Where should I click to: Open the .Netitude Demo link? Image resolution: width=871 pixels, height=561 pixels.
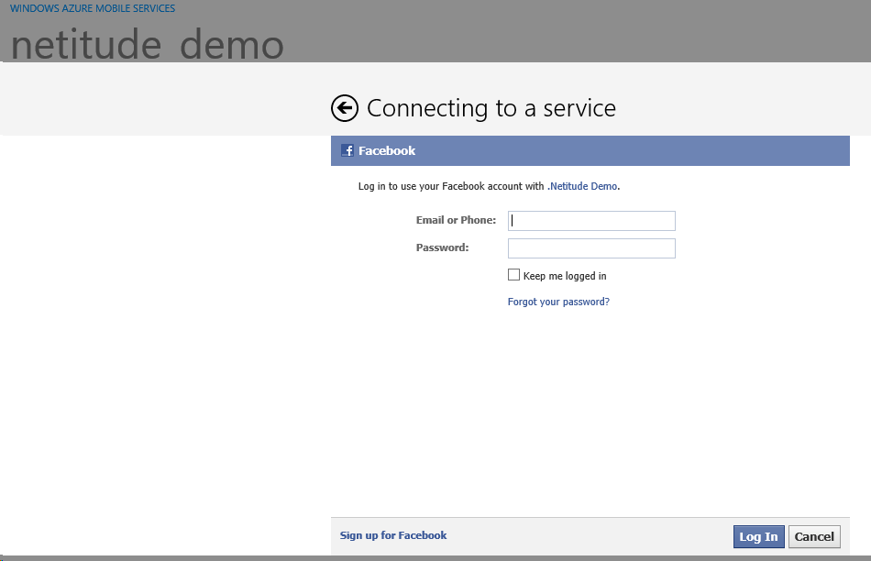click(x=582, y=186)
